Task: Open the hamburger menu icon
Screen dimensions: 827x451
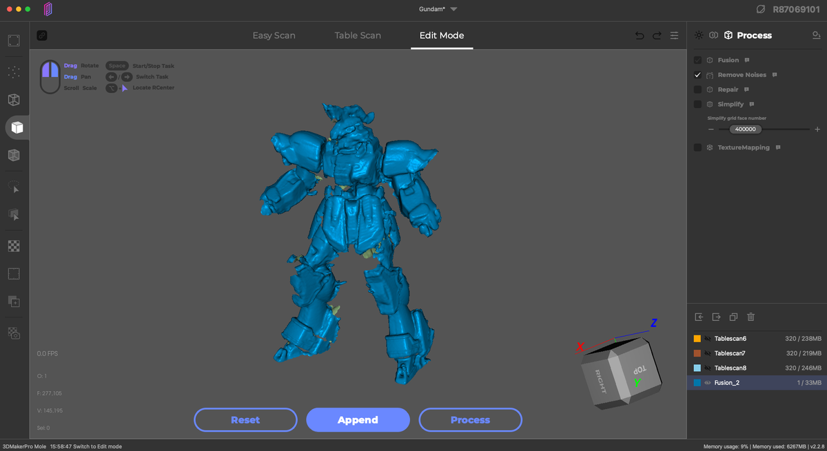Action: click(674, 36)
